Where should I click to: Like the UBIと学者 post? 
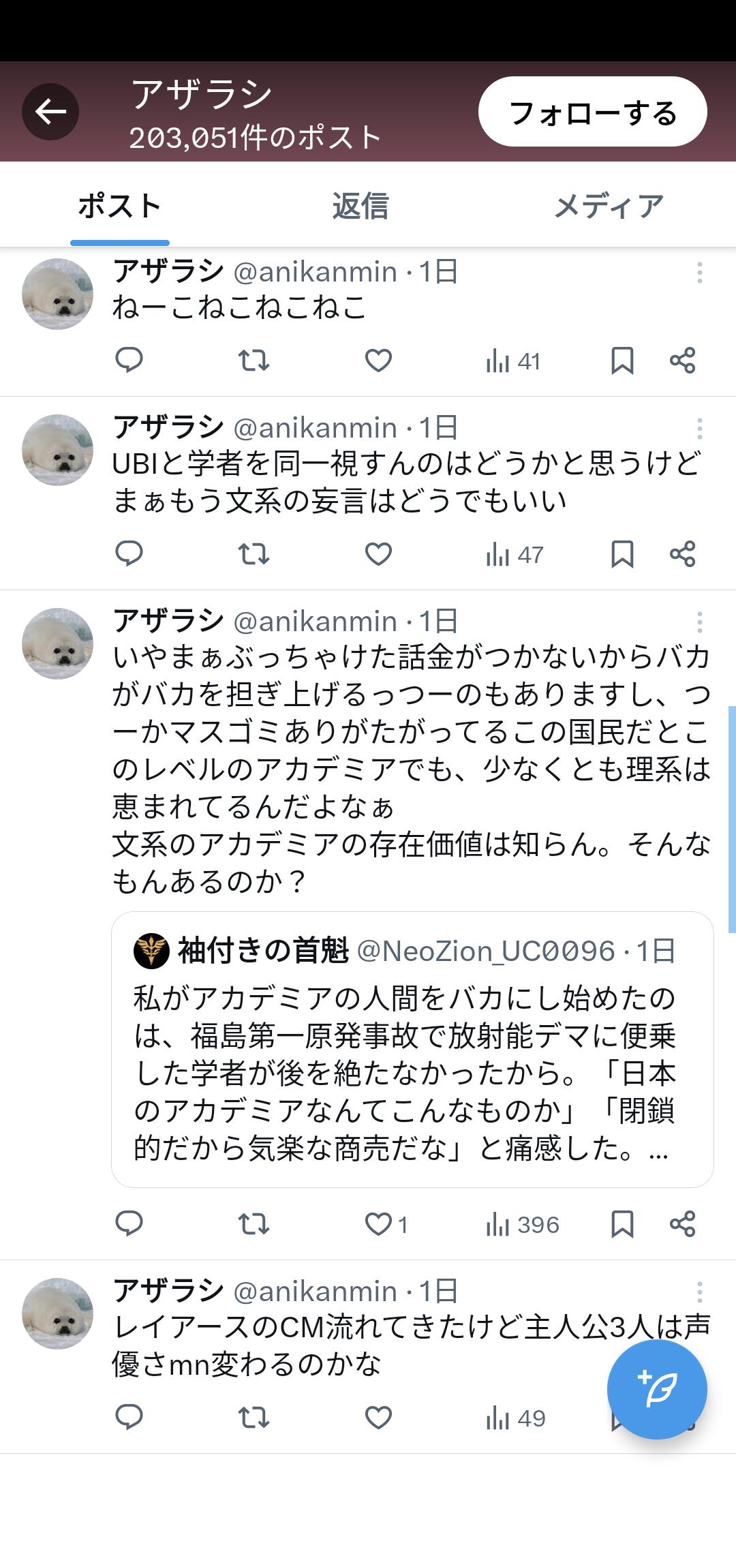[x=378, y=554]
